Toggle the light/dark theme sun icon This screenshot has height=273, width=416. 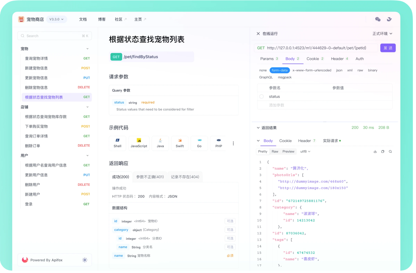click(x=85, y=260)
